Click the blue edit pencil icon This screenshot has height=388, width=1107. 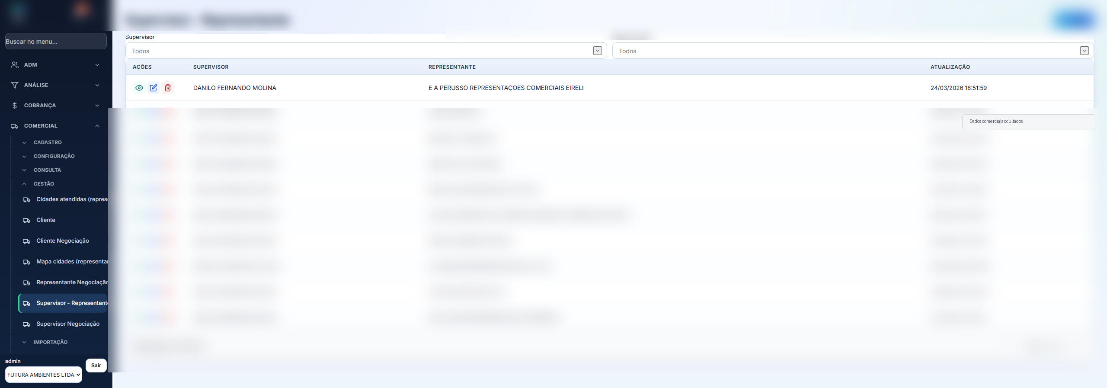click(154, 88)
